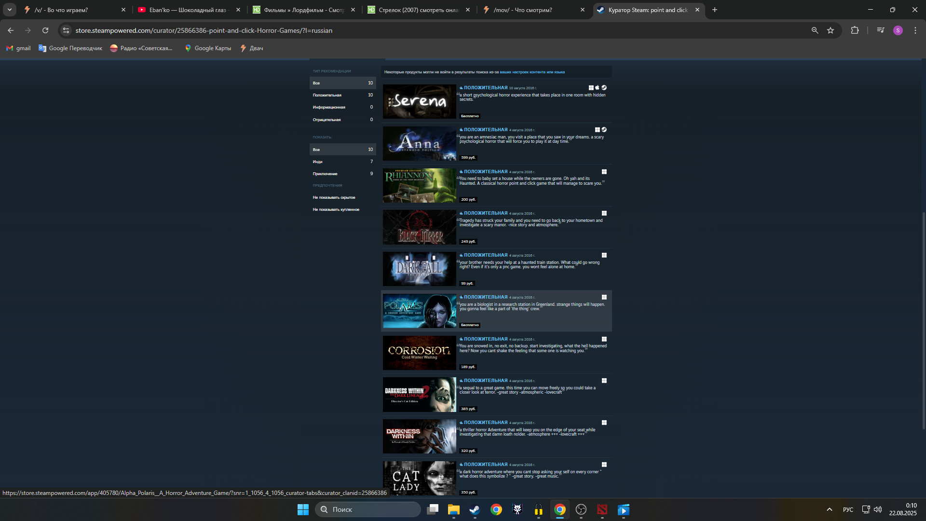Click the content settings link in notice
The height and width of the screenshot is (521, 926).
pyautogui.click(x=532, y=72)
